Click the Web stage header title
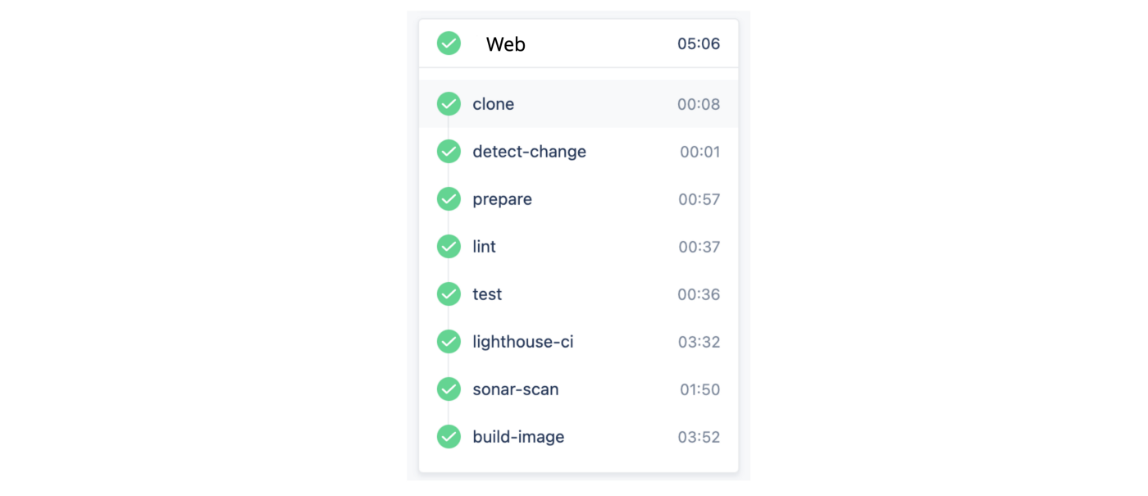Screen dimensions: 1148x496 (x=505, y=44)
